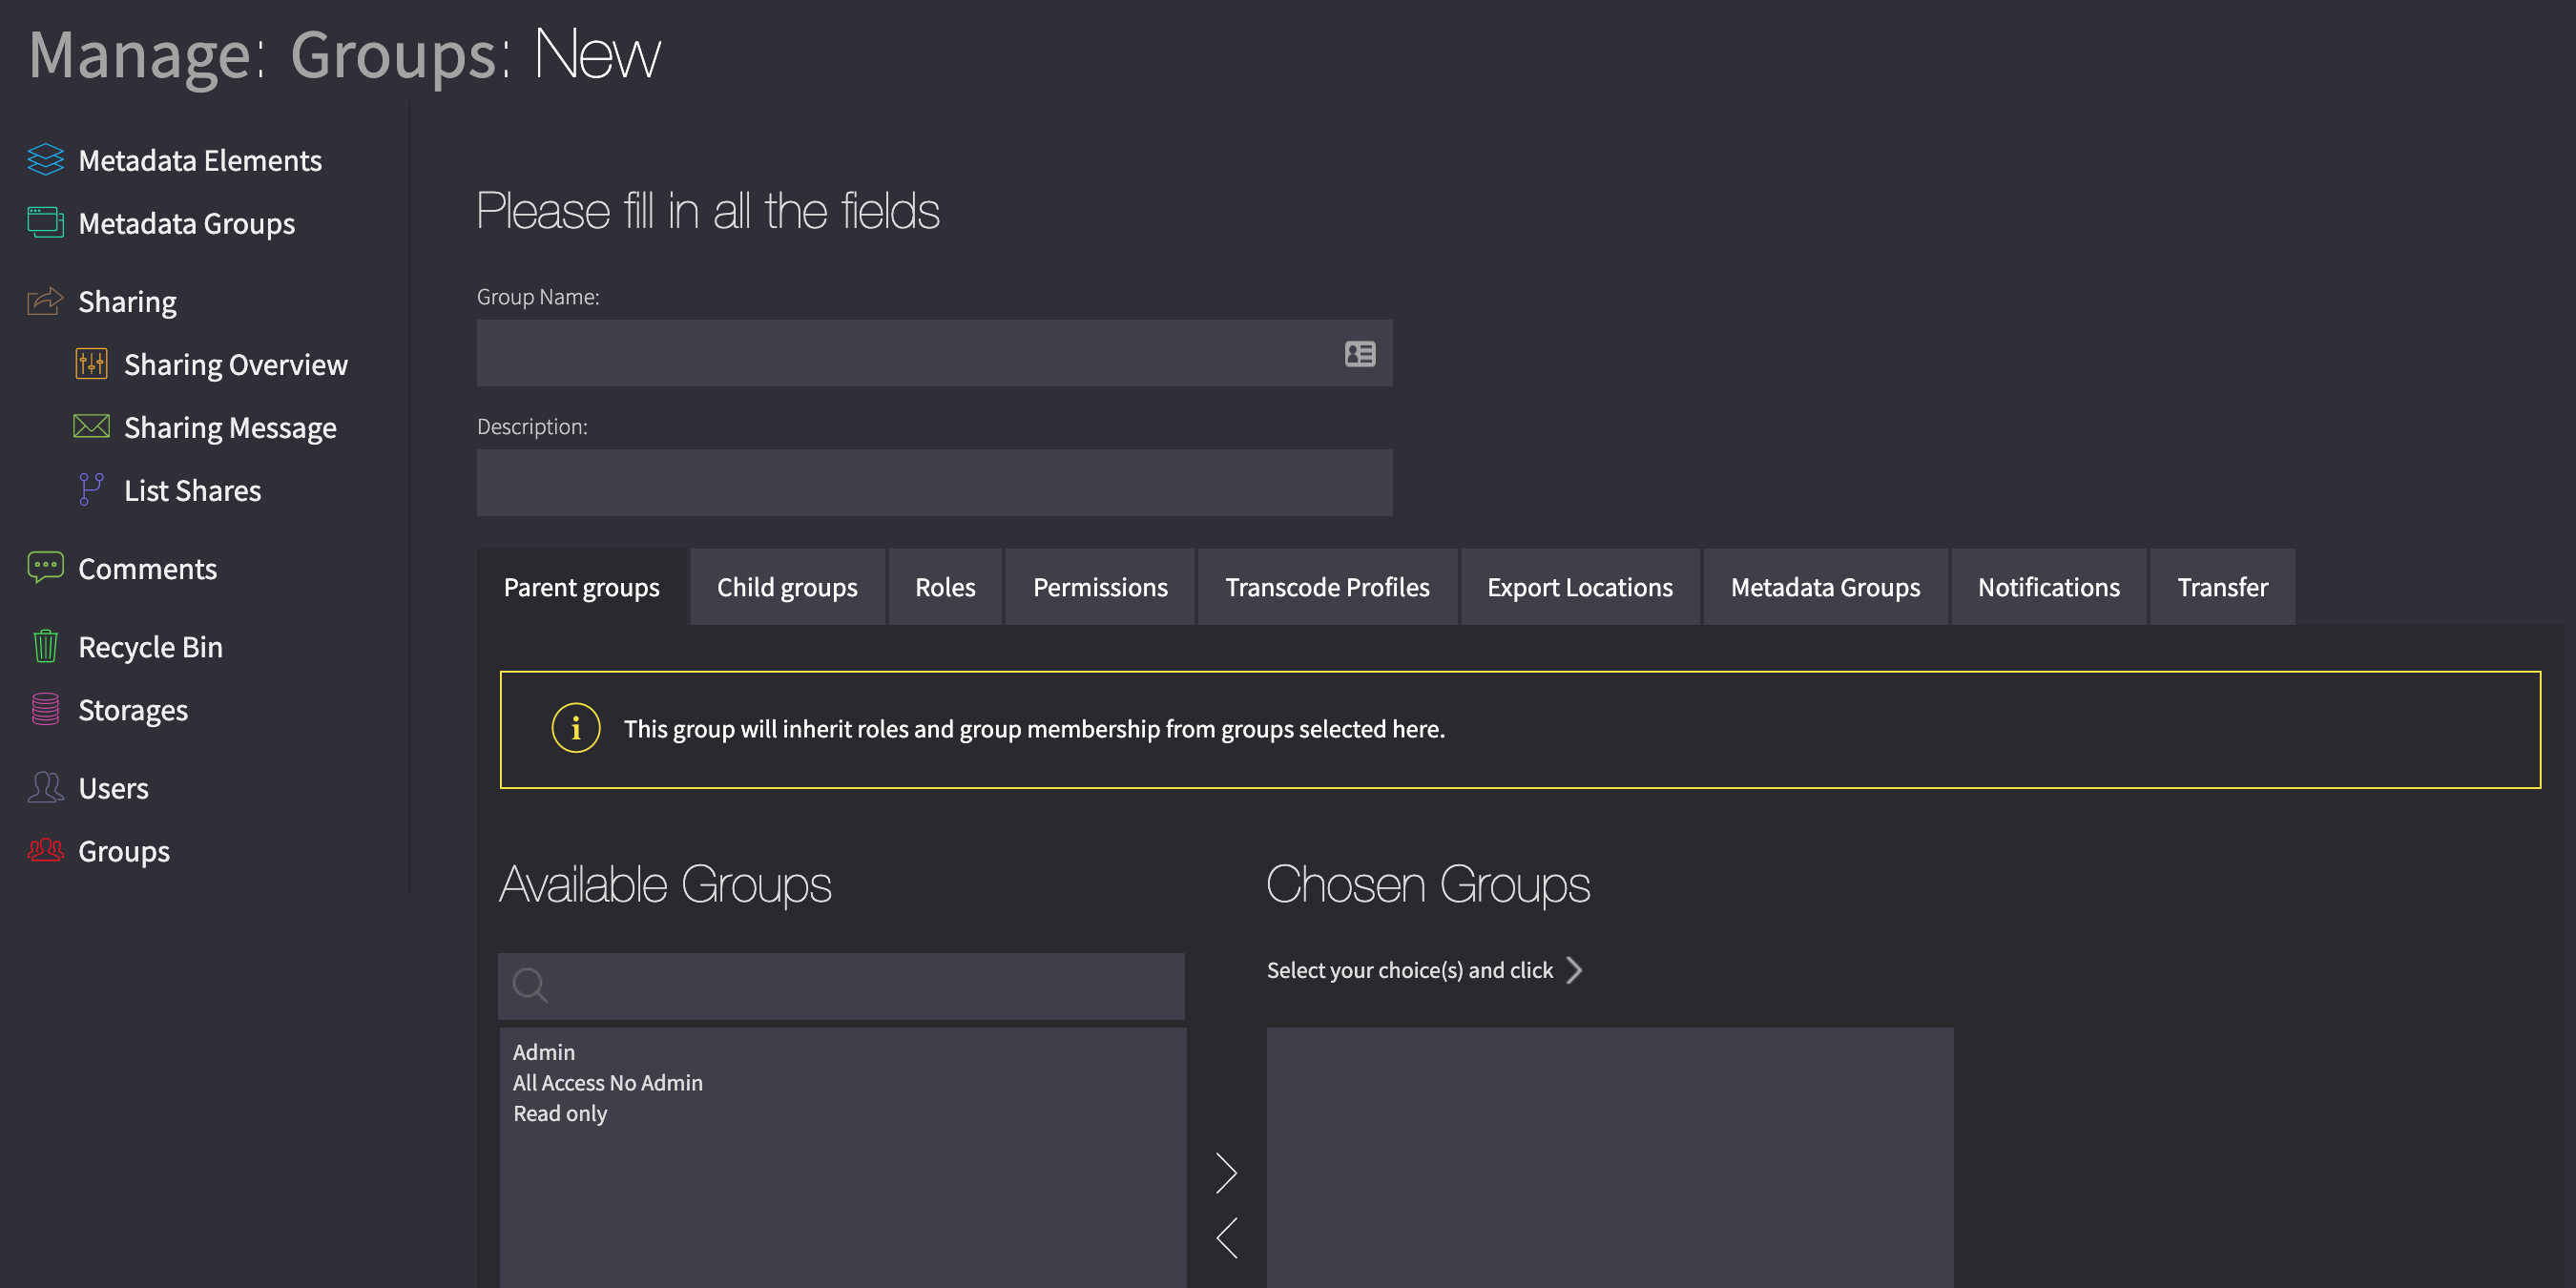Click the contact card icon in Group Name field
This screenshot has width=2576, height=1288.
(1360, 353)
